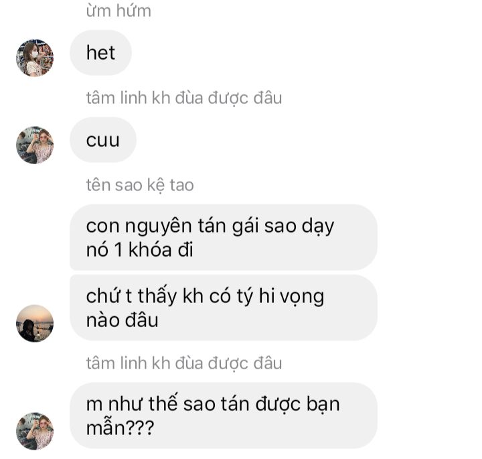View the profile of the "hi vọng" message sender
The image size is (482, 459).
[35, 324]
